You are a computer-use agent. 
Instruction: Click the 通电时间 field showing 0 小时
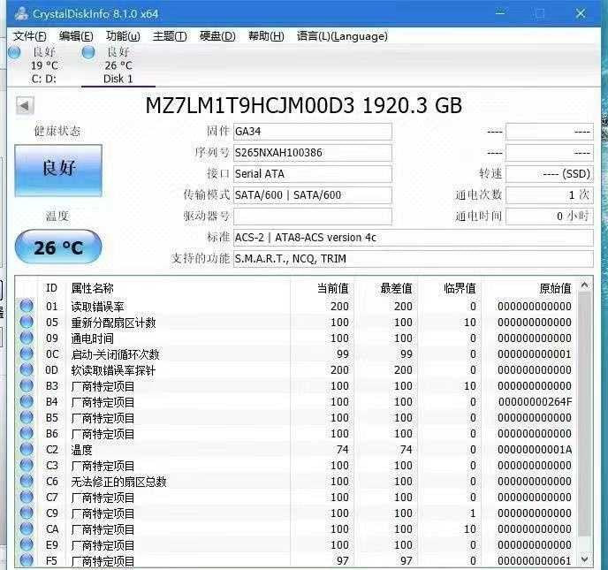pos(550,217)
